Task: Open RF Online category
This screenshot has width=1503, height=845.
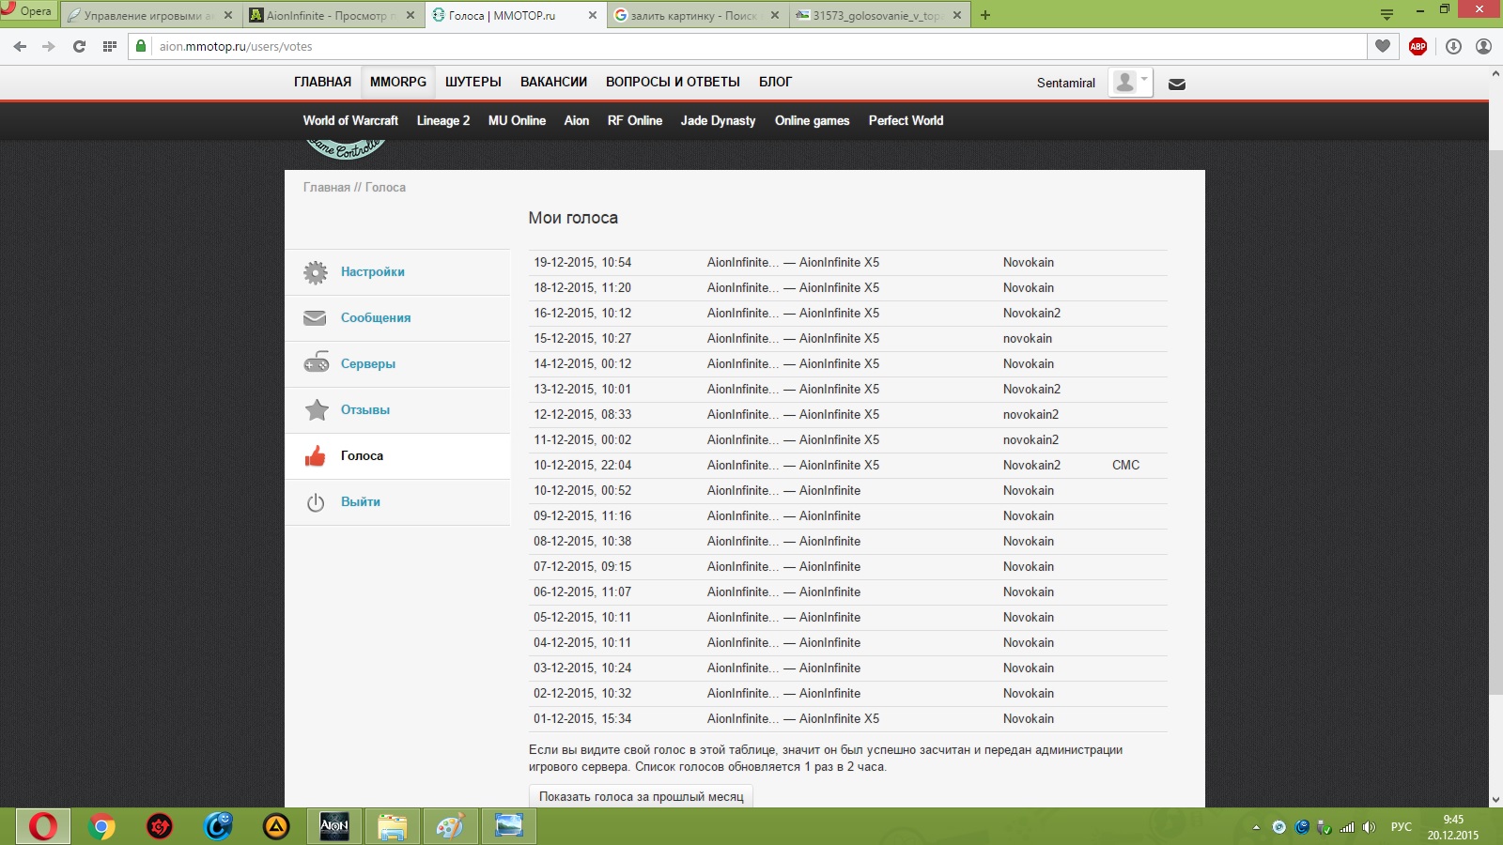Action: click(x=635, y=120)
